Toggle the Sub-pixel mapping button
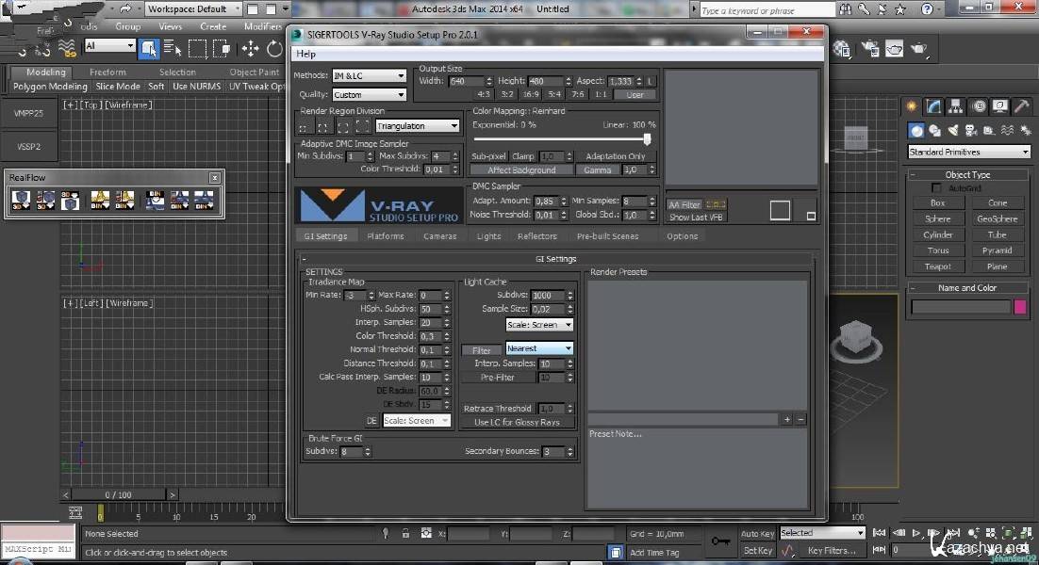The height and width of the screenshot is (565, 1039). (x=488, y=156)
